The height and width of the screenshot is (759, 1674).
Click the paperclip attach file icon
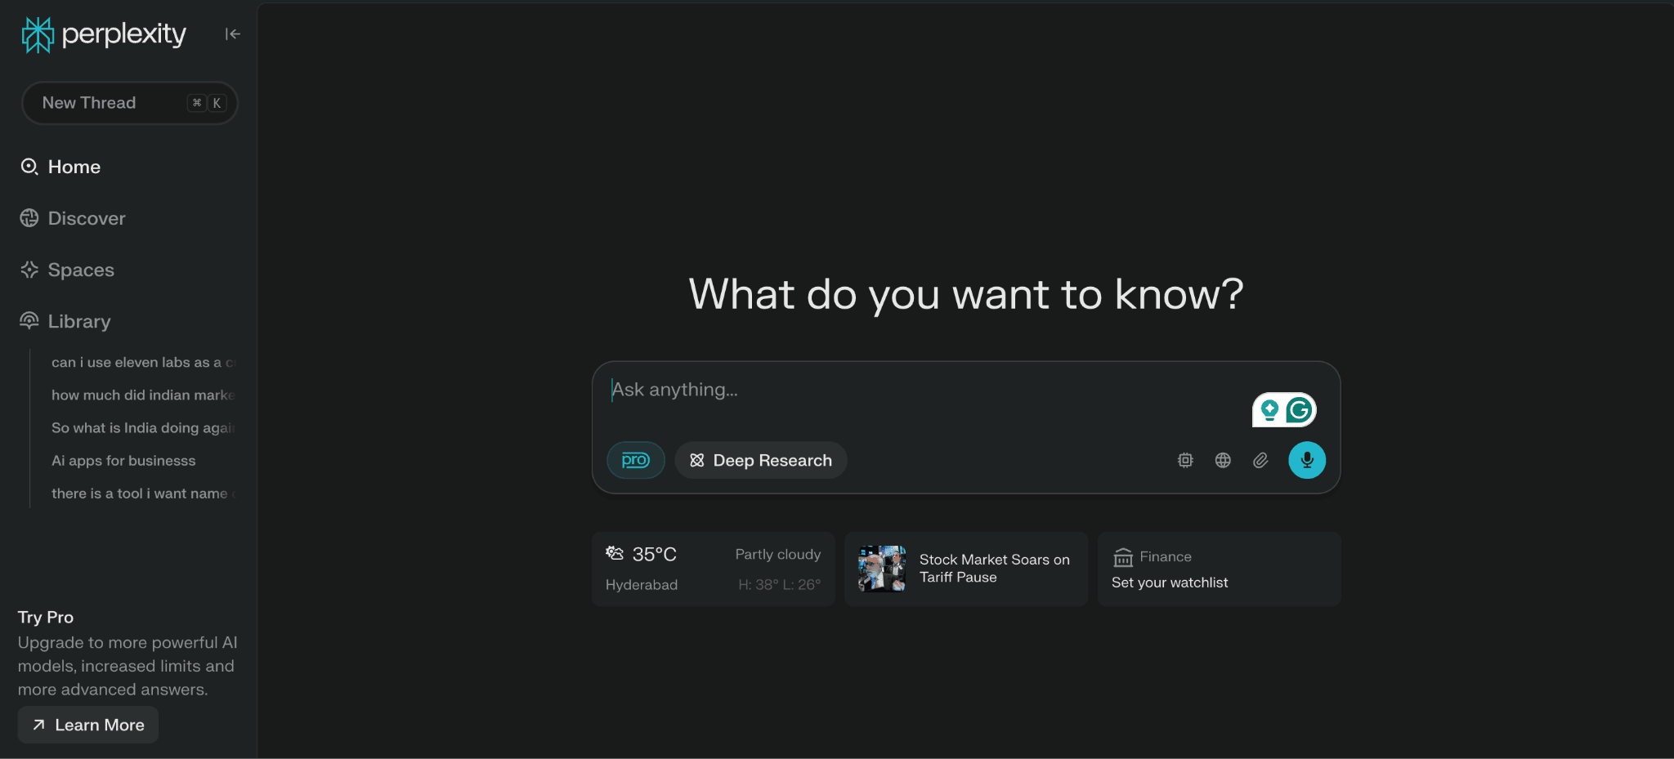click(1260, 460)
